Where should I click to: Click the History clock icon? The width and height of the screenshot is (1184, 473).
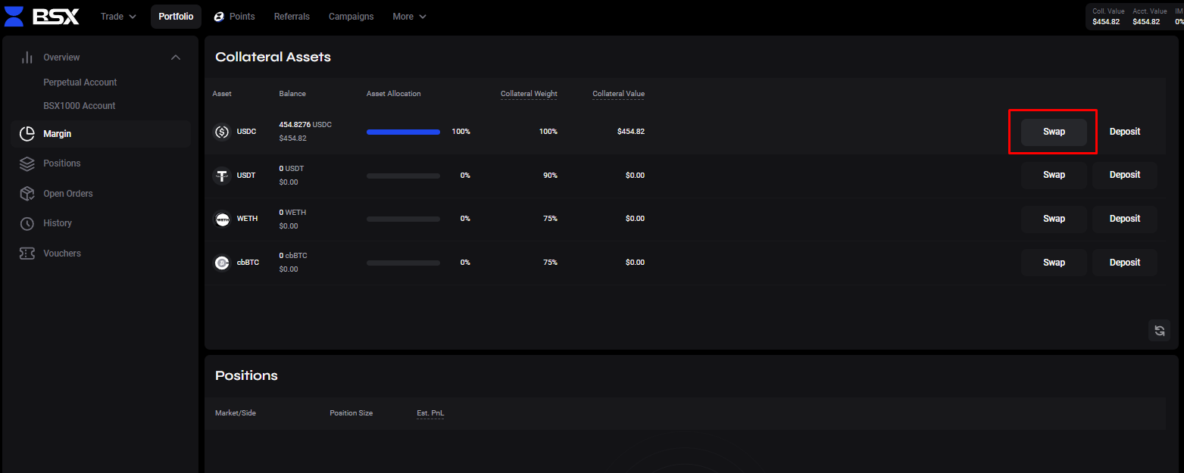tap(27, 223)
